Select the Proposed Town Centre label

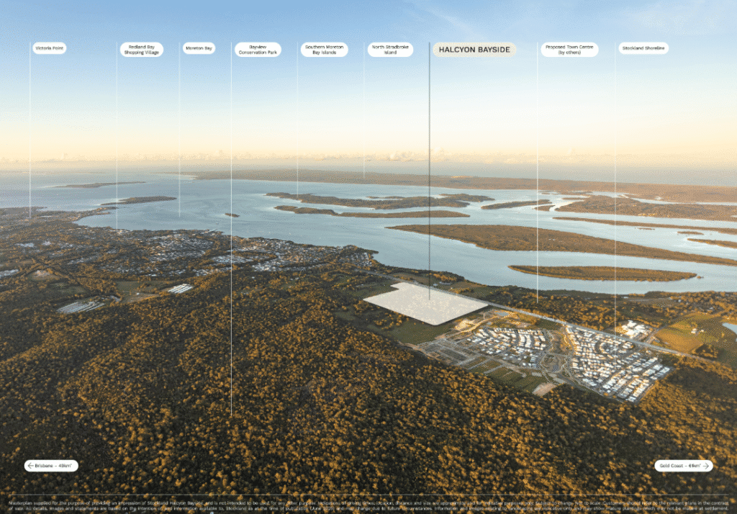569,49
